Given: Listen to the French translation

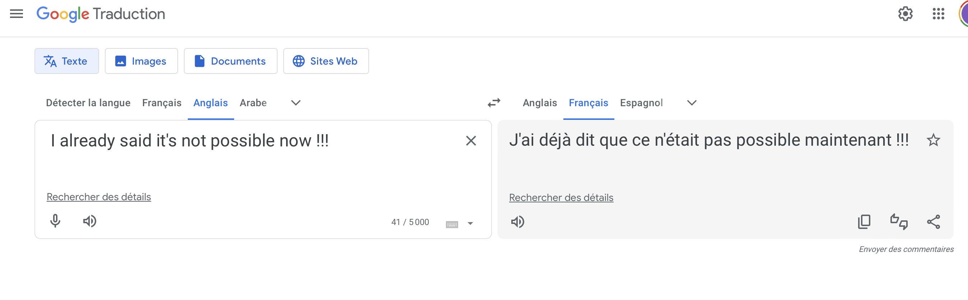Looking at the screenshot, I should pos(517,222).
